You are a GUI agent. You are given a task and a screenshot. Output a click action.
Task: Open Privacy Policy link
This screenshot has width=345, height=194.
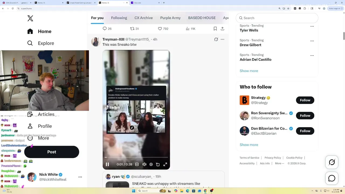tap(273, 158)
